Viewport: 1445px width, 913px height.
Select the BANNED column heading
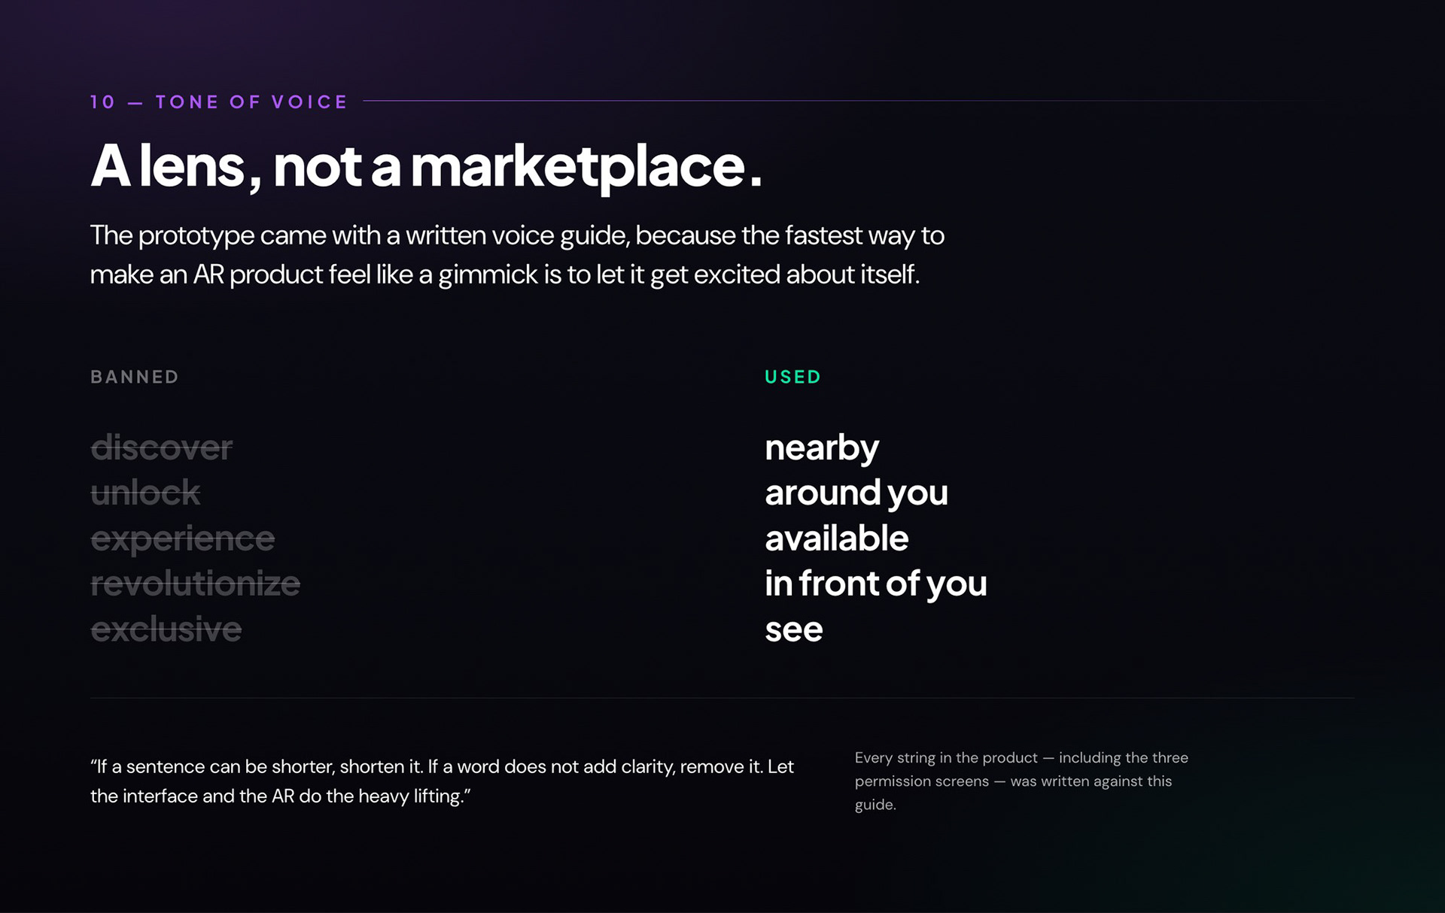click(x=135, y=377)
